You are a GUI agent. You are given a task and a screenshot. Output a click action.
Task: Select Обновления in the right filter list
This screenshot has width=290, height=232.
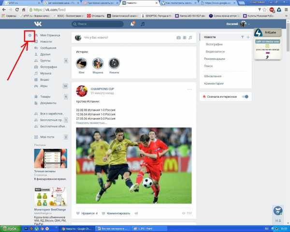coord(213,76)
